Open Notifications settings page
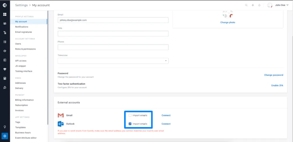Image resolution: width=293 pixels, height=142 pixels. tap(22, 27)
